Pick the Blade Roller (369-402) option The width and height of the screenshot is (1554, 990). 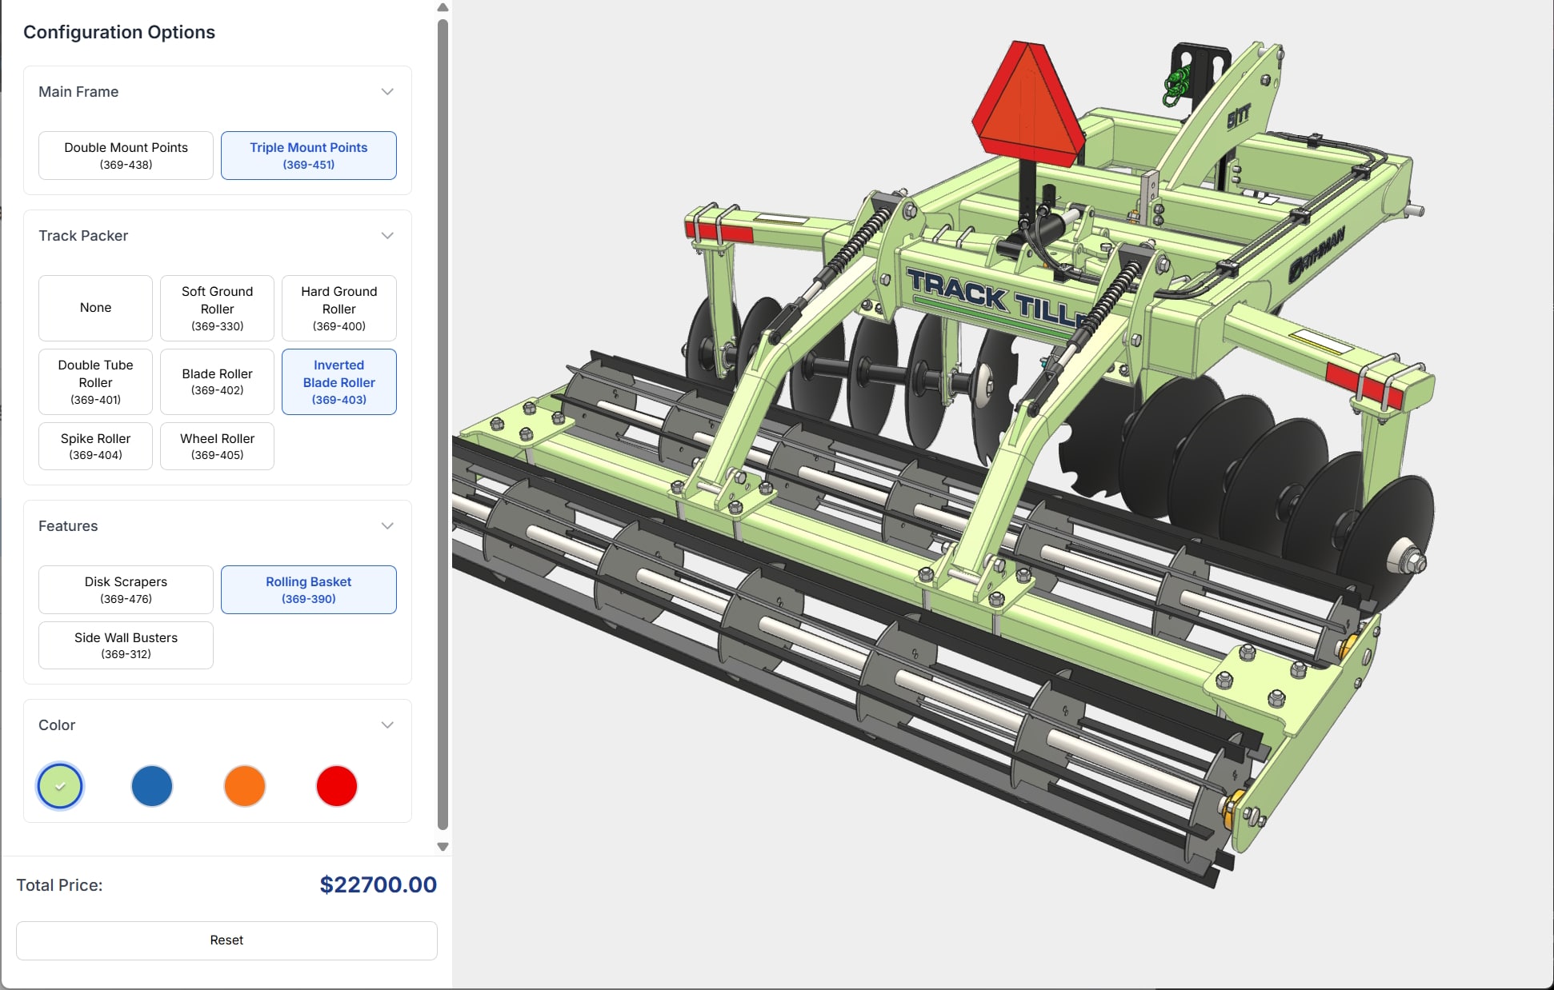coord(217,381)
